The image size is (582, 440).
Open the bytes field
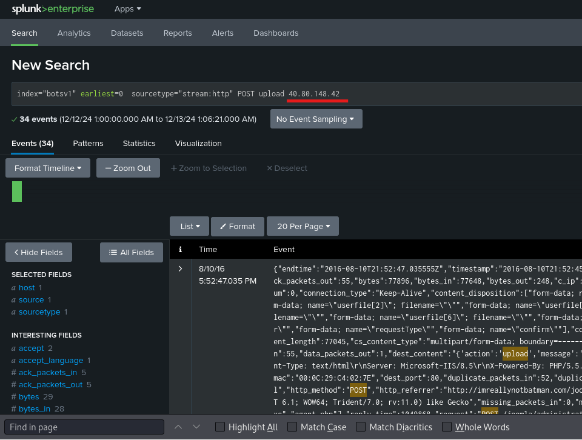pos(29,397)
